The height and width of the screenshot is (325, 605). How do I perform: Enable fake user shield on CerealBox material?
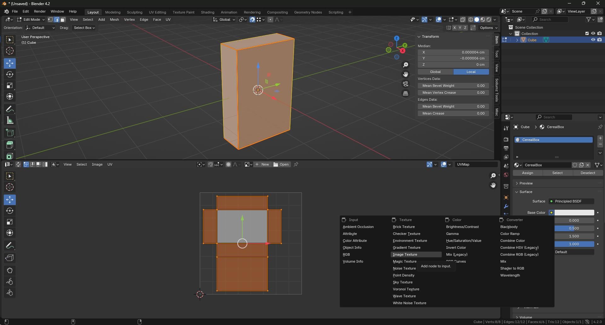pyautogui.click(x=575, y=165)
